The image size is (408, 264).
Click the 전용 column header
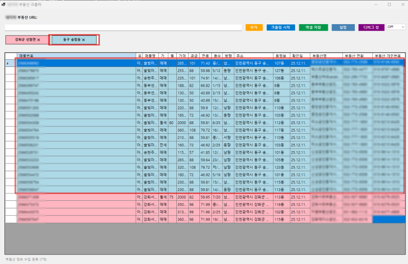205,55
